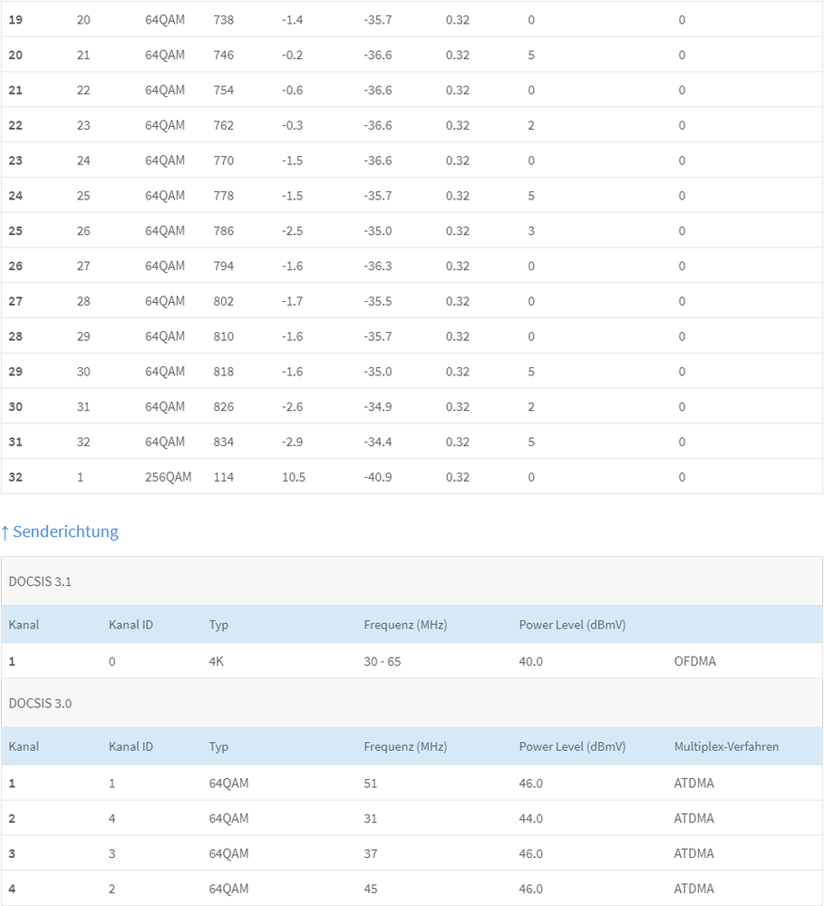Open the Senderichtung section link
Image resolution: width=824 pixels, height=906 pixels.
pyautogui.click(x=60, y=531)
